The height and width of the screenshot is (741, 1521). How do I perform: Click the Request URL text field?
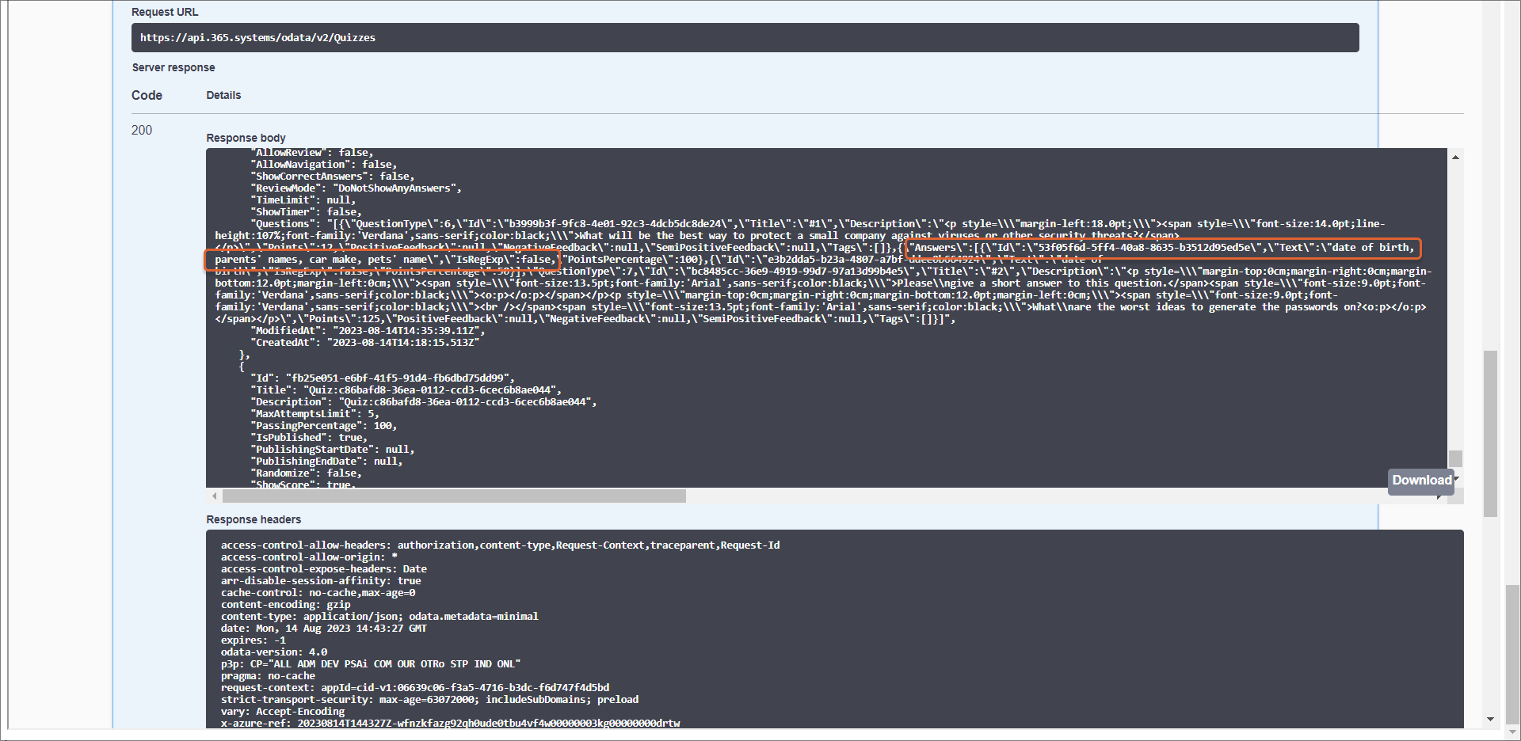click(745, 38)
